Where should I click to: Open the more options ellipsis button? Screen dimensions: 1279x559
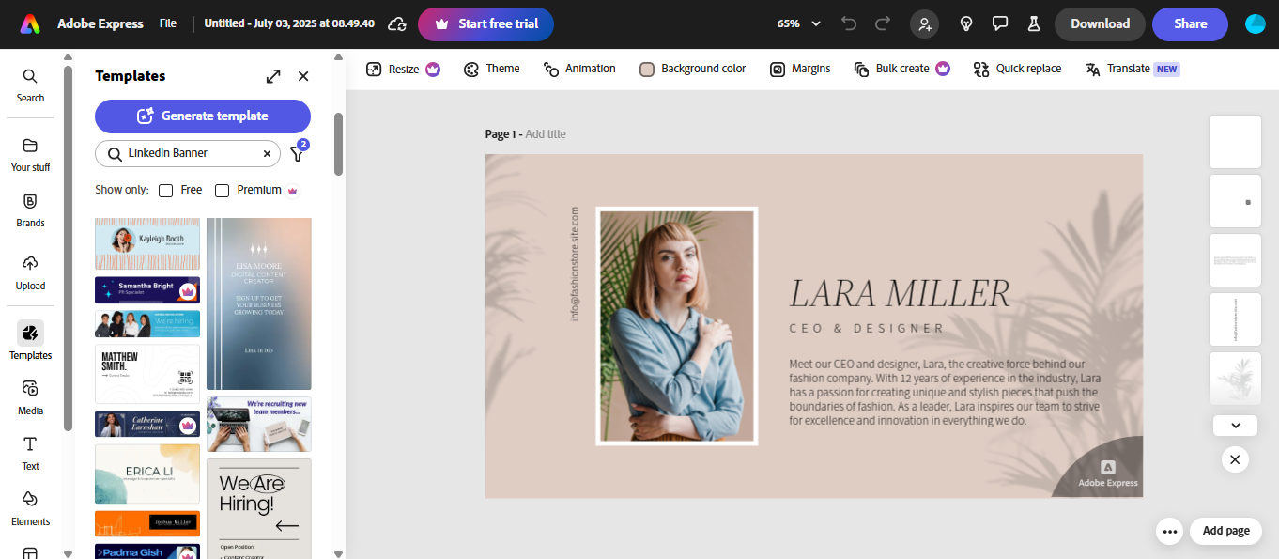(1169, 531)
